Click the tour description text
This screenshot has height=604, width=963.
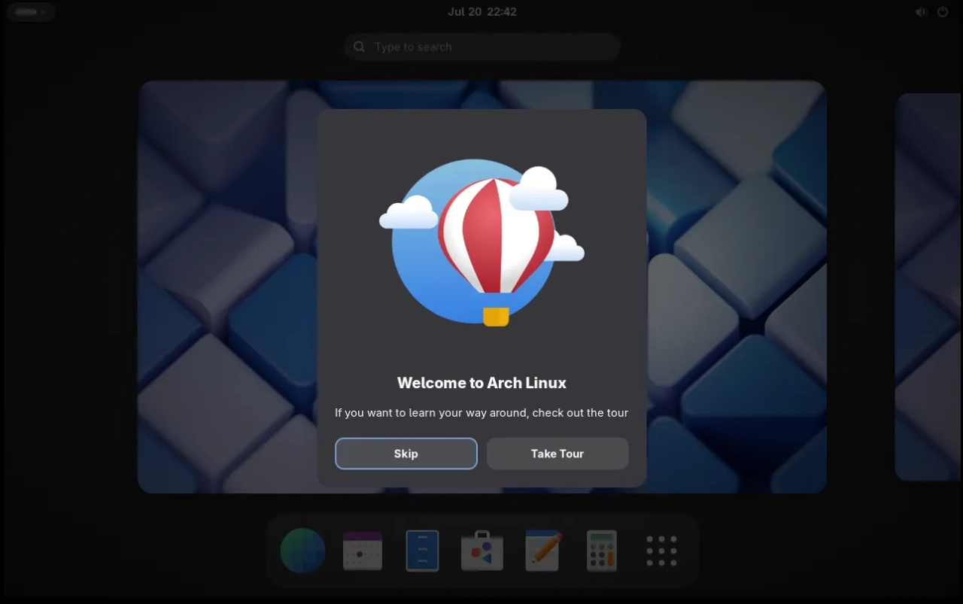(x=482, y=413)
